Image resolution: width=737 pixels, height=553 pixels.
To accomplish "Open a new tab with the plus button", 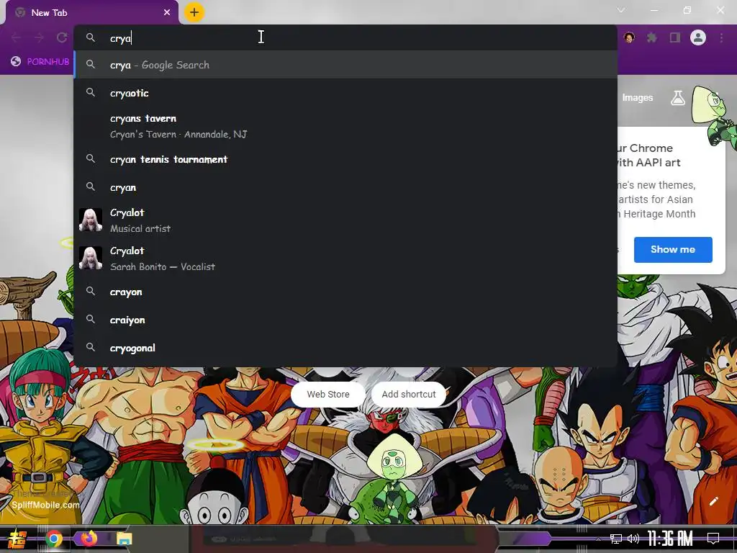I will 194,12.
